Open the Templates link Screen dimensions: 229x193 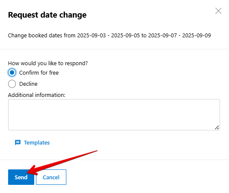[x=37, y=143]
